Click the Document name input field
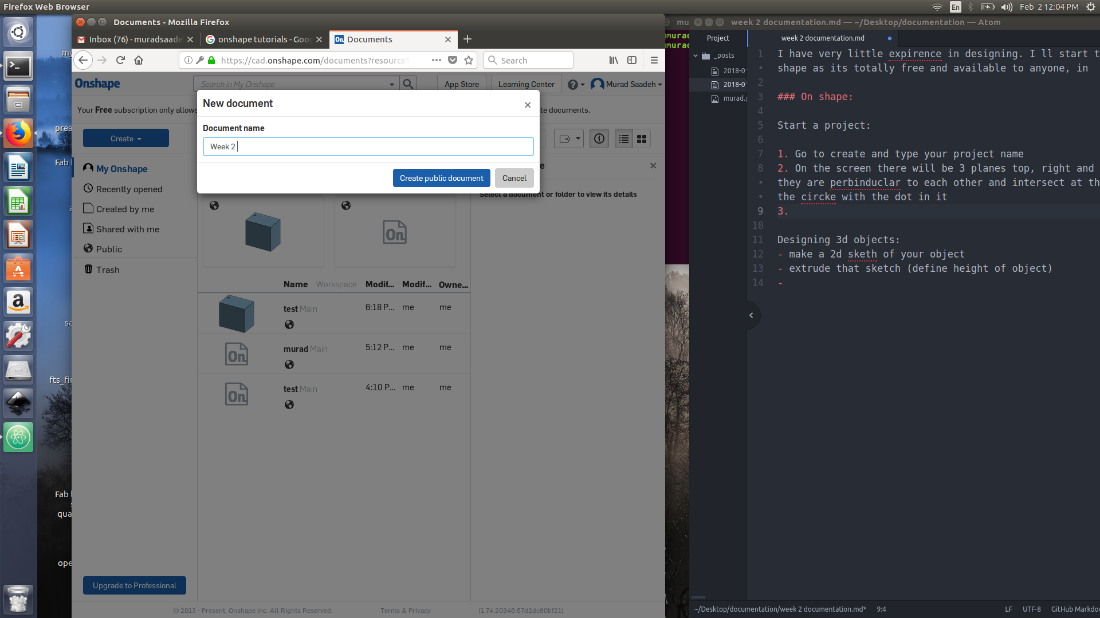Viewport: 1100px width, 618px height. click(x=368, y=146)
